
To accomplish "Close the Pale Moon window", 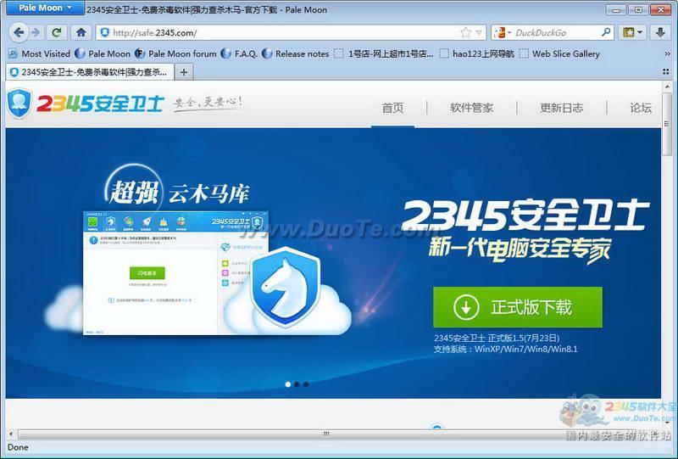I will coord(660,9).
